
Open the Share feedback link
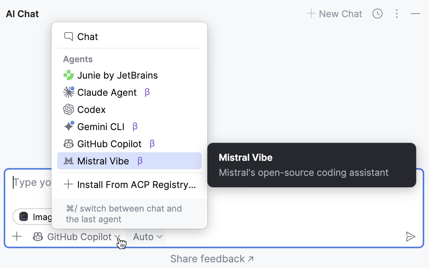(x=212, y=259)
